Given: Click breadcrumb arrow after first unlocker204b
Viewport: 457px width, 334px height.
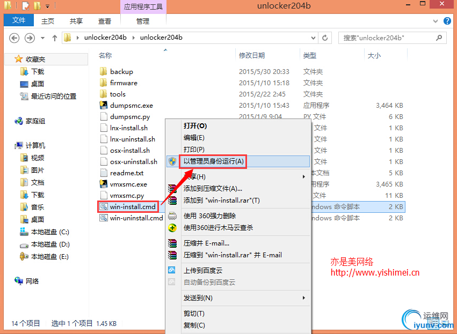Looking at the screenshot, I should (x=134, y=38).
